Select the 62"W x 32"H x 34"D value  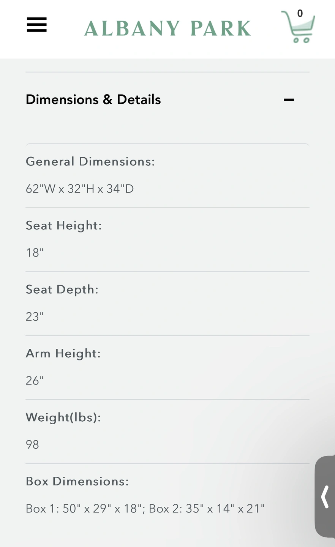click(x=80, y=189)
